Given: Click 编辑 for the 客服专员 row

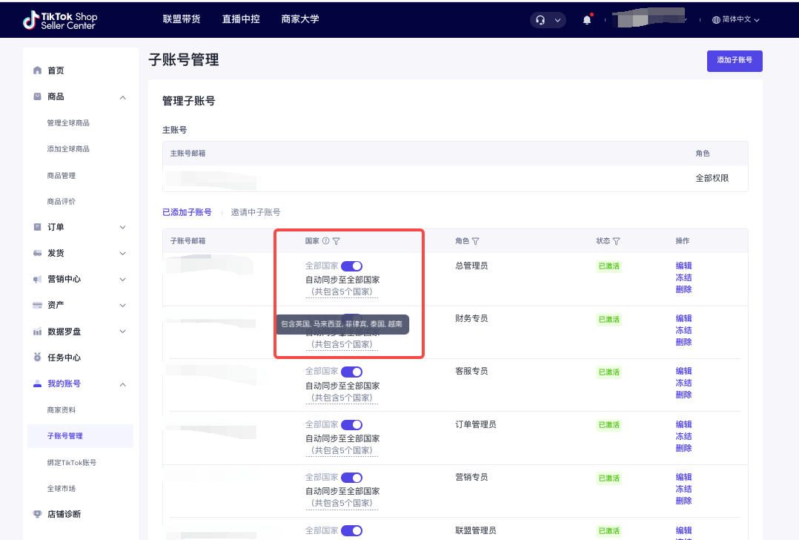Looking at the screenshot, I should tap(684, 371).
